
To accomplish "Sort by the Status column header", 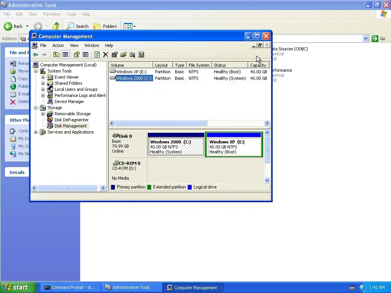I will click(229, 65).
